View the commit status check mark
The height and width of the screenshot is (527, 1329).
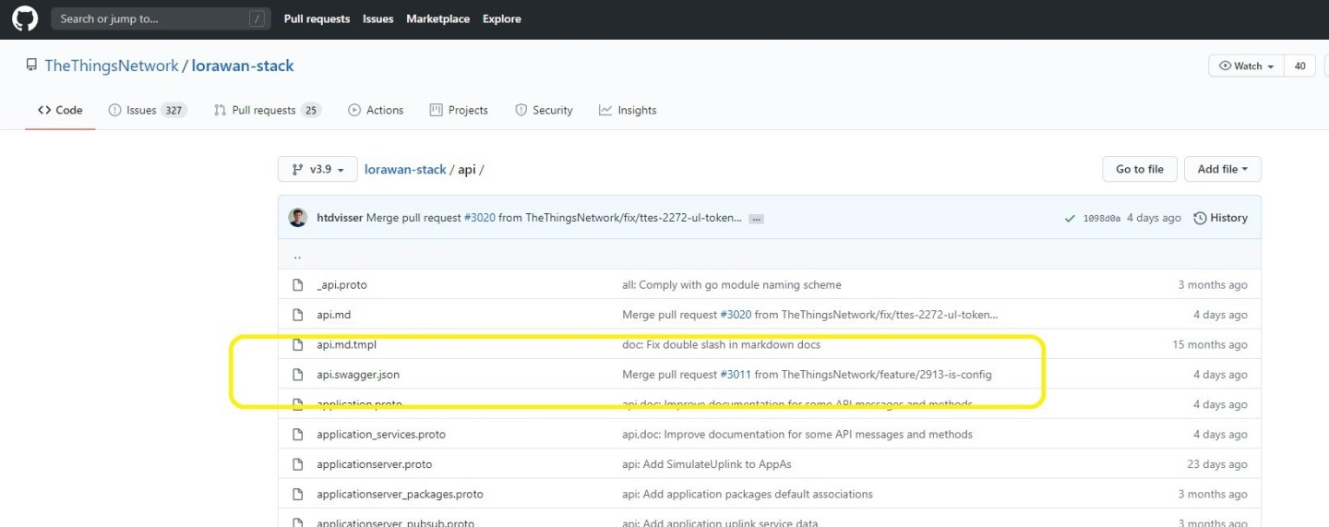[x=1070, y=219]
